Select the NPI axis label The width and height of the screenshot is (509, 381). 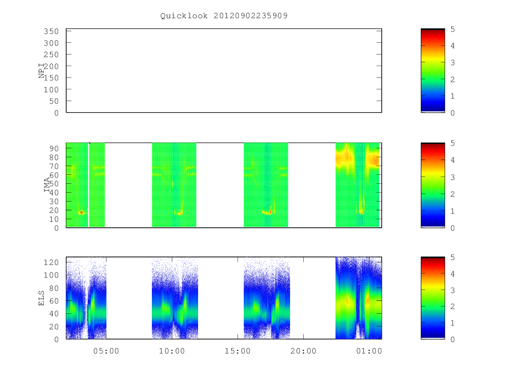pos(42,71)
